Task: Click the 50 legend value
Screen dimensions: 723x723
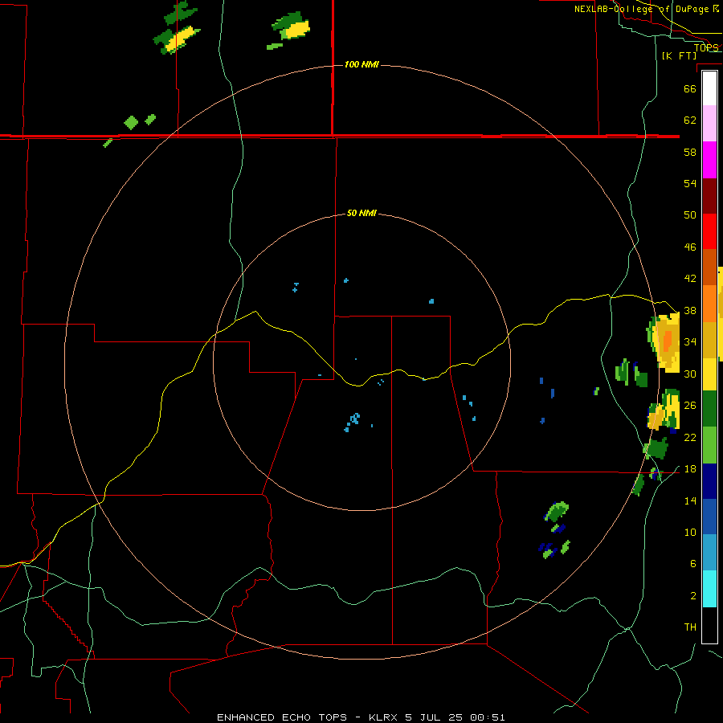Action: pyautogui.click(x=690, y=214)
